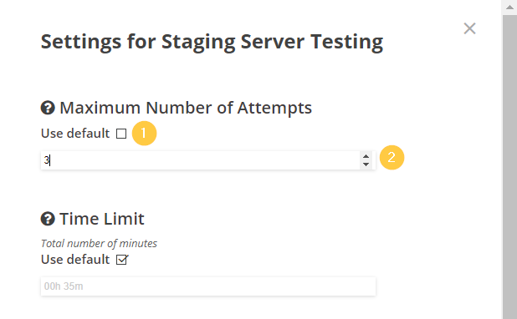Viewport: 517px width, 319px height.
Task: Click the yellow annotation badge numbered 2
Action: (392, 157)
